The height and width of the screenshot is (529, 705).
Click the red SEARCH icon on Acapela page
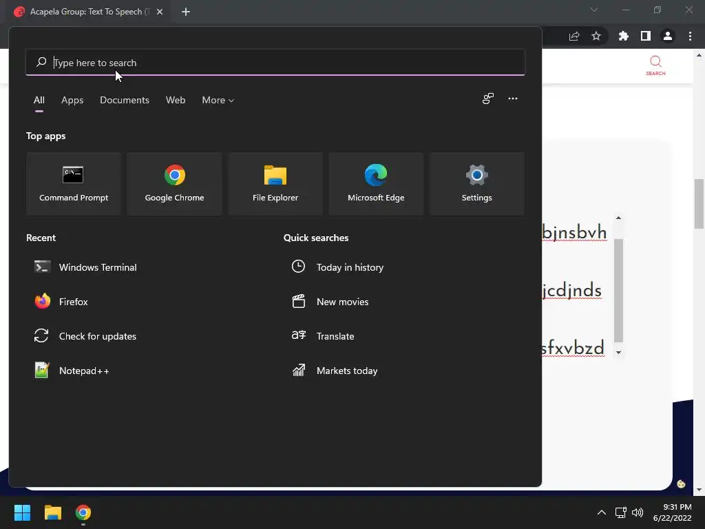pyautogui.click(x=655, y=65)
